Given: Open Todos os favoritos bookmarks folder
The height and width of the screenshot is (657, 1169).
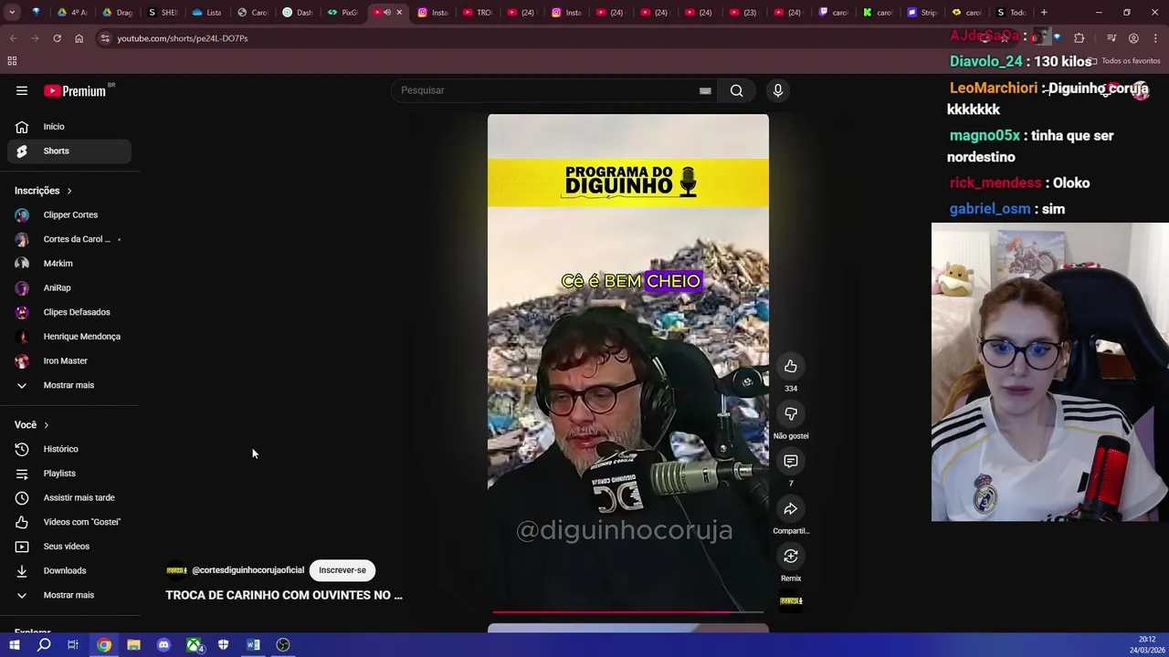Looking at the screenshot, I should click(x=1124, y=61).
